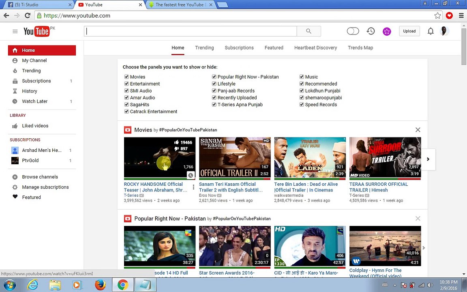The image size is (467, 292).
Task: Open Browse channels plus icon
Action: point(15,177)
